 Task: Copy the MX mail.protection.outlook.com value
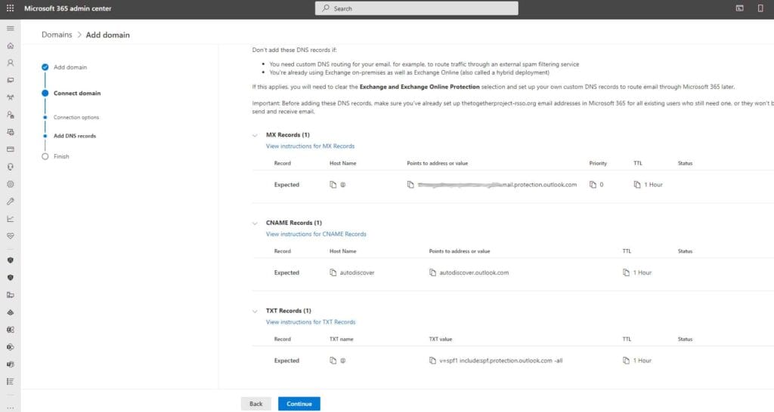(410, 185)
